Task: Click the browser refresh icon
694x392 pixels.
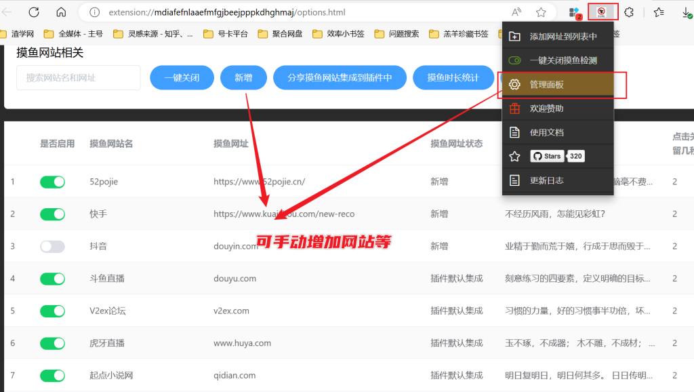Action: click(34, 12)
